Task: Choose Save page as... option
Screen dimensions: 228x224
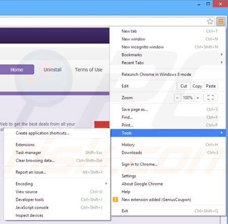Action: (x=168, y=109)
